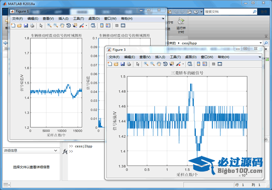Open 查看(V) menu in Figure 3
Viewport: 272px width, 190px height.
145,57
